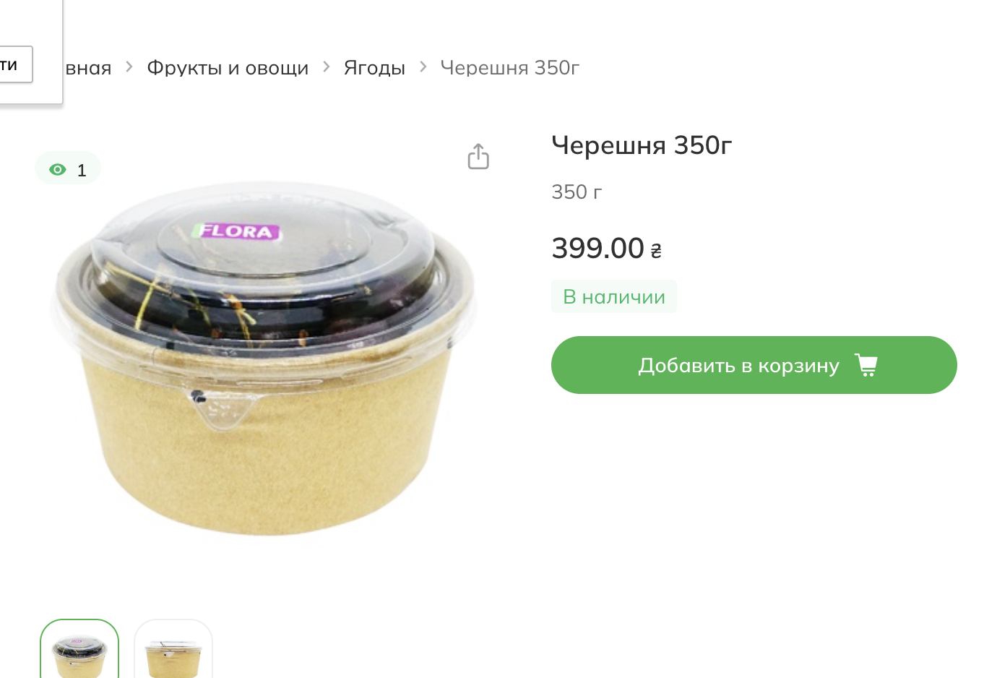Screen dimensions: 984x678
Task: Click the views counter badge showing 1
Action: (x=68, y=168)
